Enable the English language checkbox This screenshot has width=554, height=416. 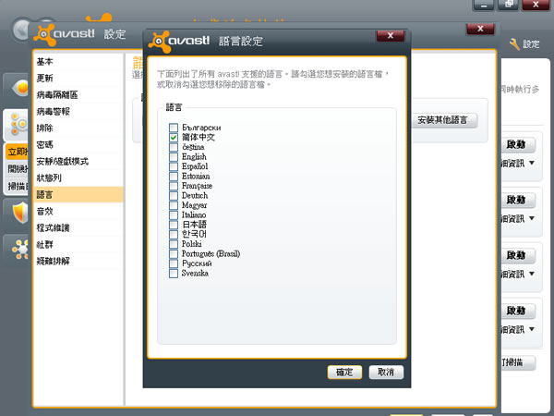pos(174,157)
